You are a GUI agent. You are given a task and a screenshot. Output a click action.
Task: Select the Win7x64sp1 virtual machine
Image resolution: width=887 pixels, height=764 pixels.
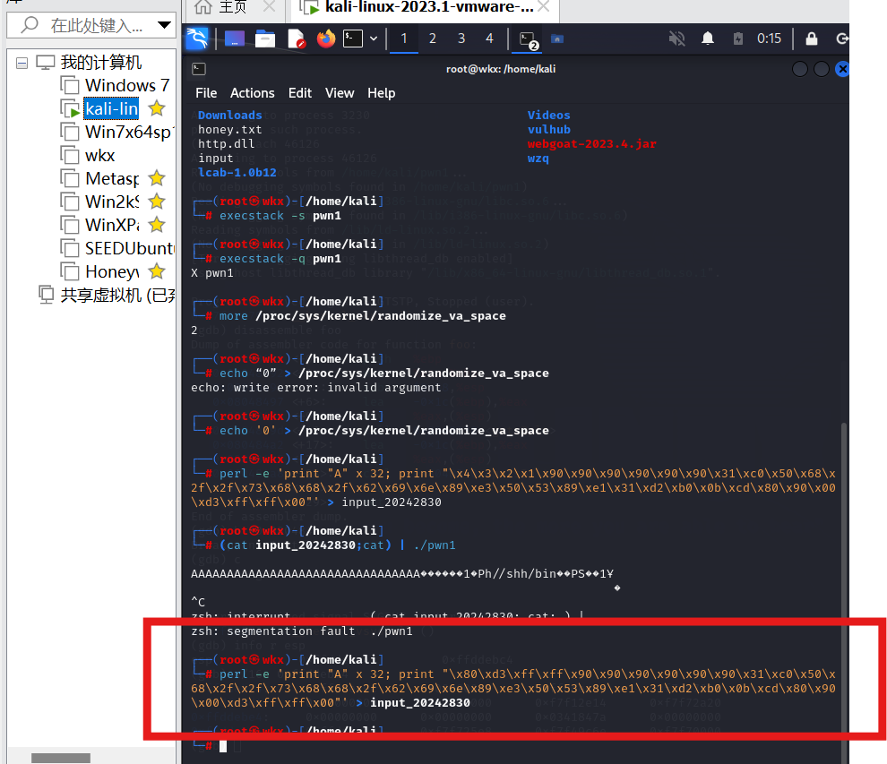tap(130, 132)
